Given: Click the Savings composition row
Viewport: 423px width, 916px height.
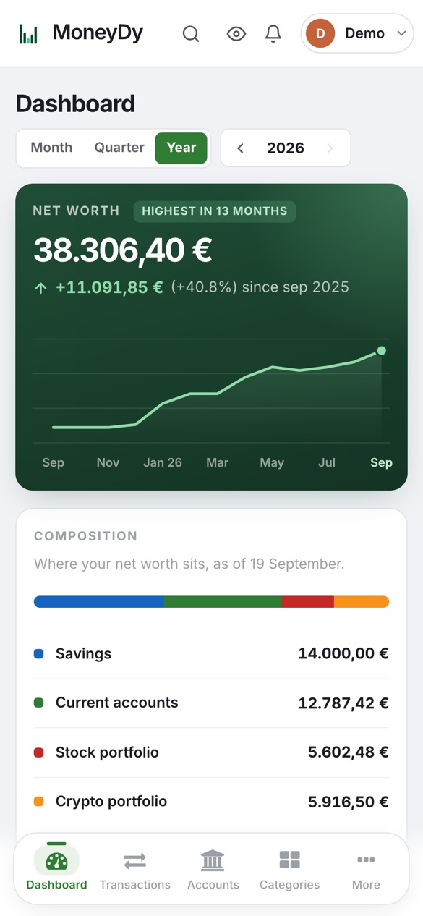Looking at the screenshot, I should 211,653.
